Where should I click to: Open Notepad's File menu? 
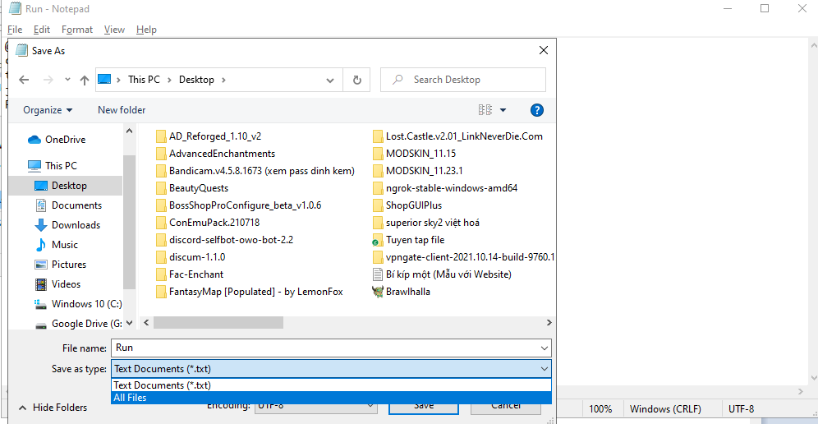pos(15,30)
